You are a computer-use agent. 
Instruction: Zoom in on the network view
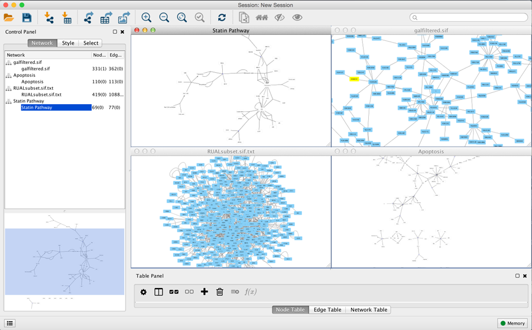click(146, 18)
